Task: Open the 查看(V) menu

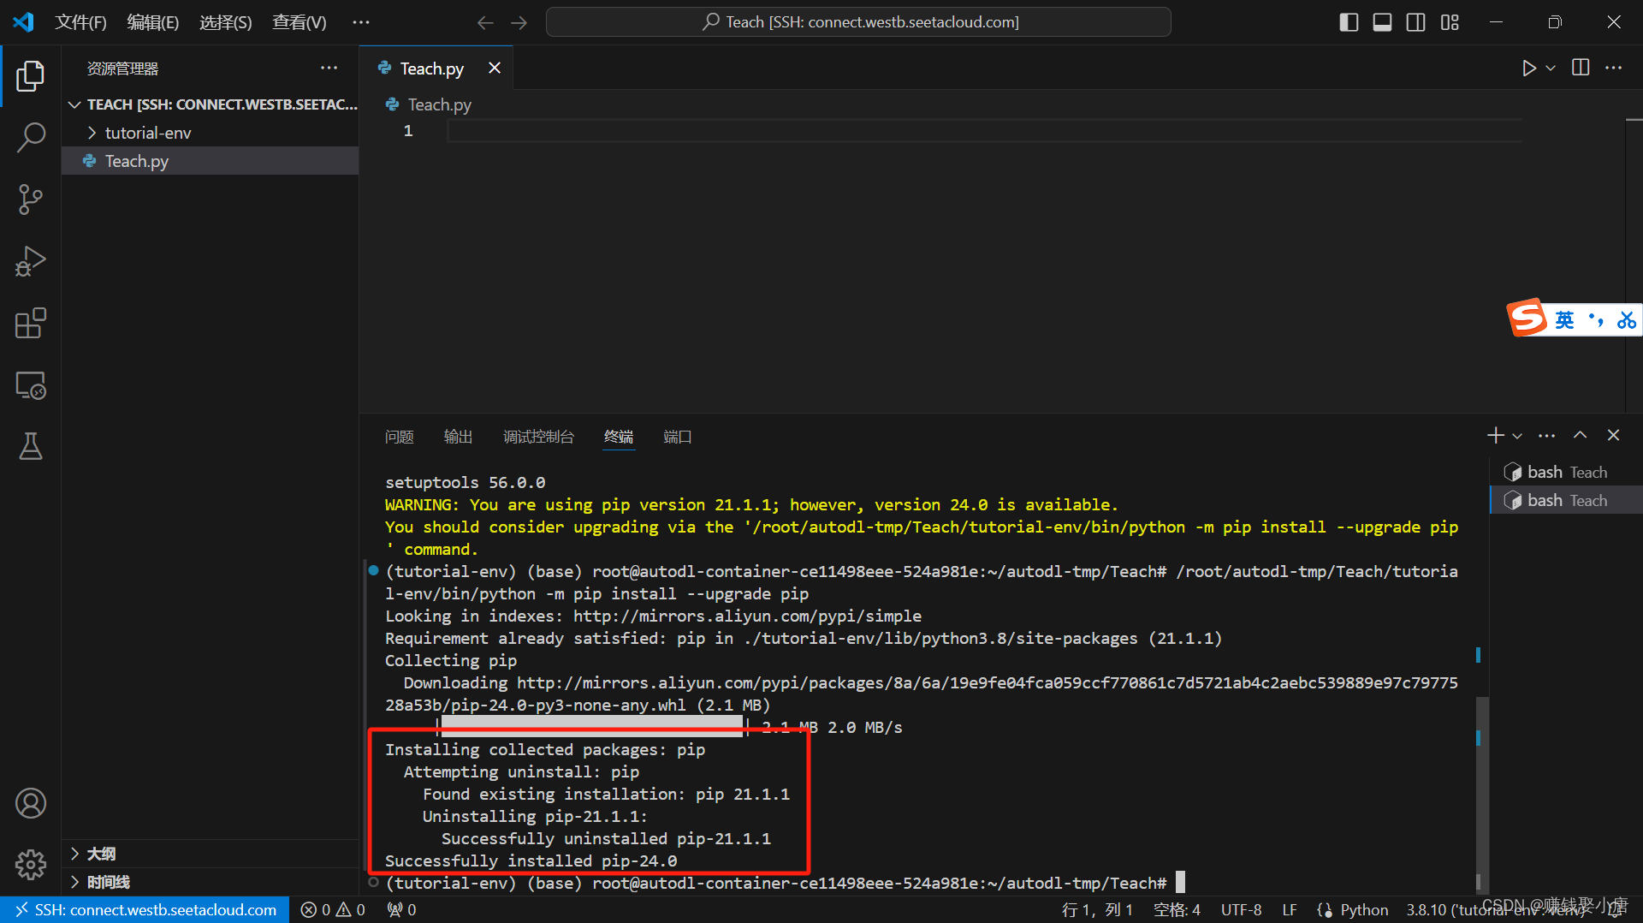Action: (300, 22)
